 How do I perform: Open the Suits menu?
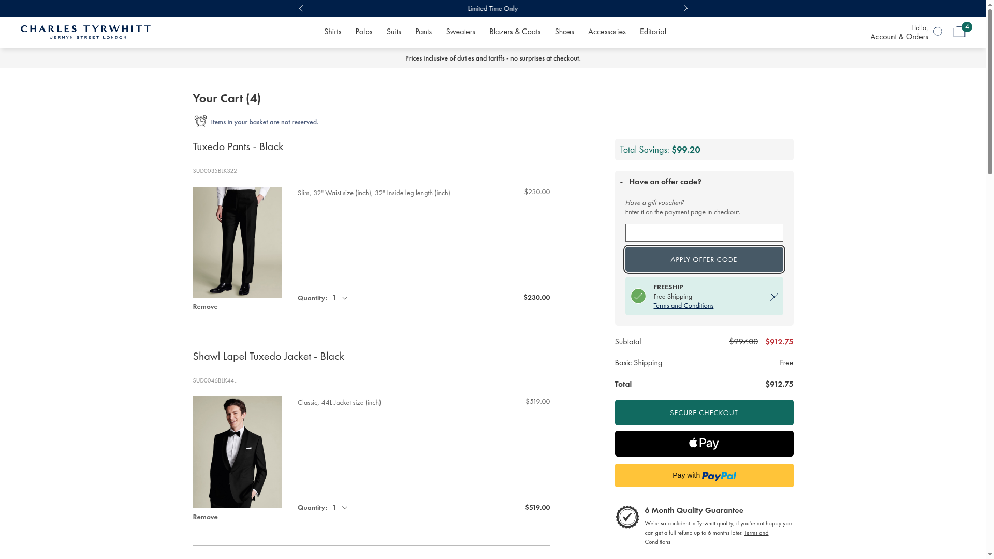click(x=393, y=32)
